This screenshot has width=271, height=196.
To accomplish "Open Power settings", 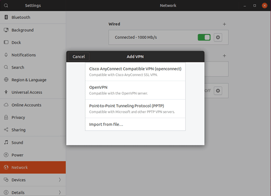I will tap(33, 155).
